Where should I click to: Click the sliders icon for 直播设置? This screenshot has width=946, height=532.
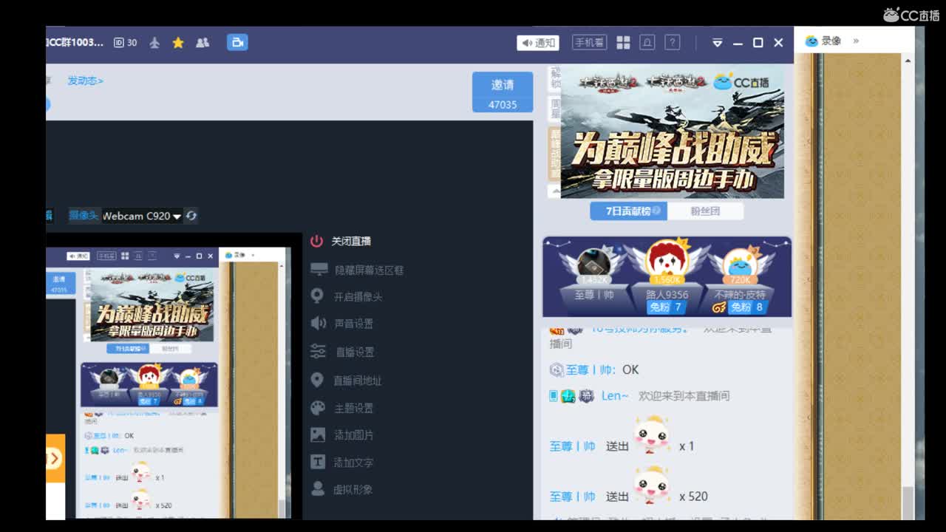[x=318, y=351]
